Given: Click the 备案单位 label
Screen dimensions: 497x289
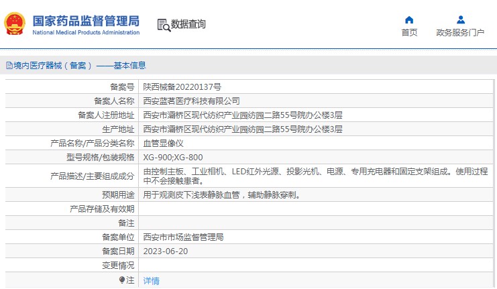Looking at the screenshot, I should click(118, 237).
